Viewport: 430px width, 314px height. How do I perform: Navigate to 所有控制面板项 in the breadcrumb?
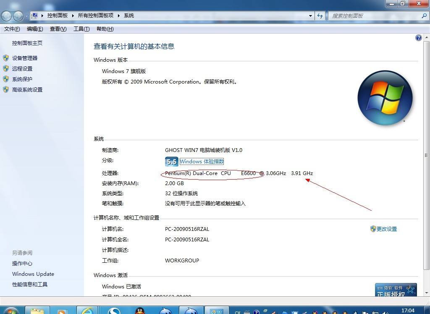click(x=95, y=16)
